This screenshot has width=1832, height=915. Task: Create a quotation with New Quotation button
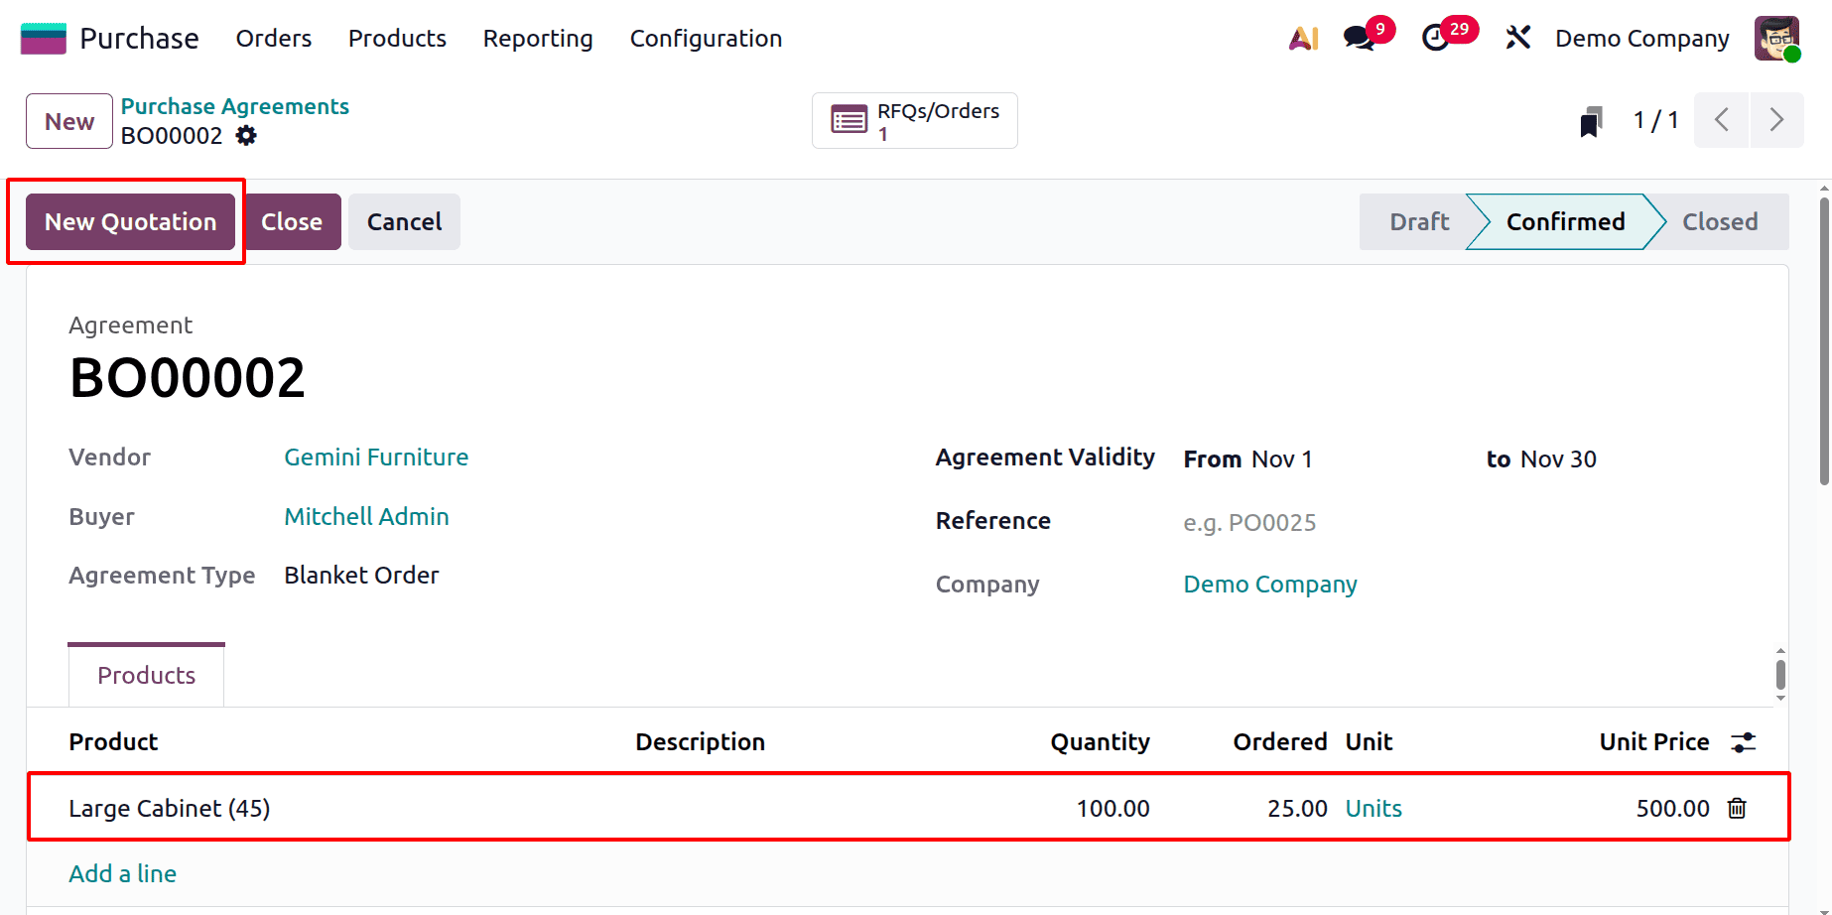129,221
